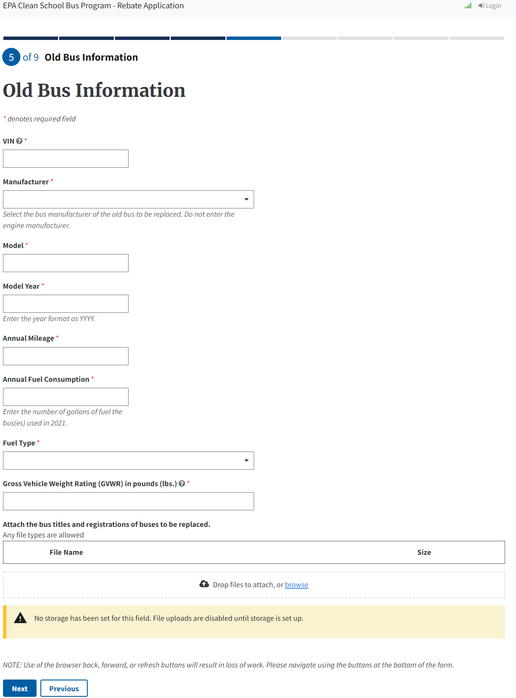Click the browse link to attach files
Viewport: 516px width, 698px height.
[296, 585]
